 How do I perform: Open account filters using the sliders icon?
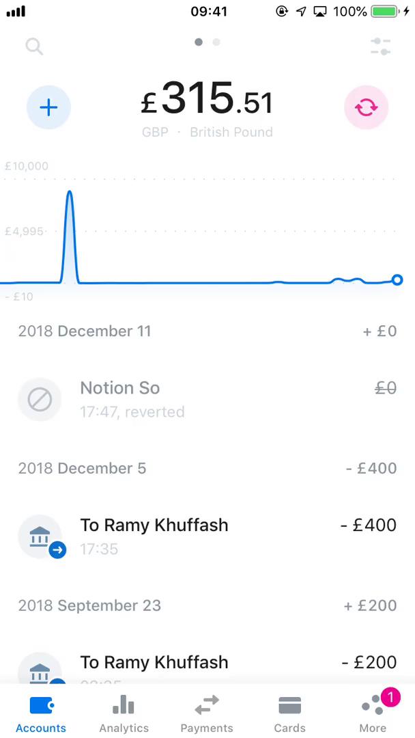tap(380, 46)
